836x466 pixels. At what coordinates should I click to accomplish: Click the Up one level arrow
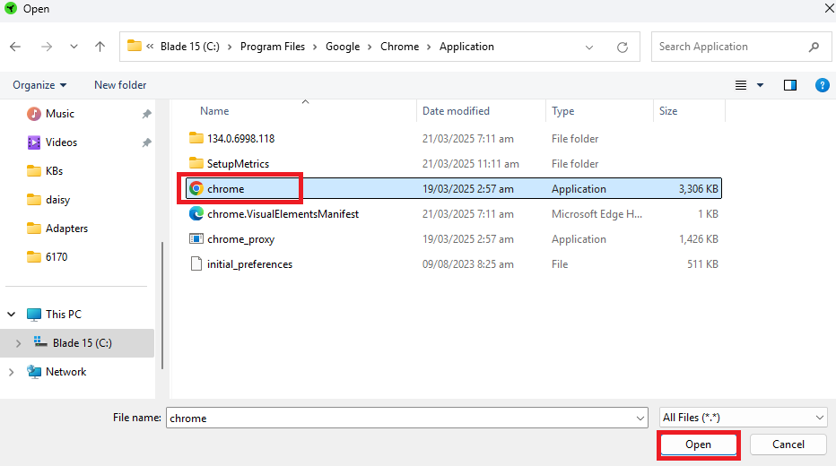point(100,47)
